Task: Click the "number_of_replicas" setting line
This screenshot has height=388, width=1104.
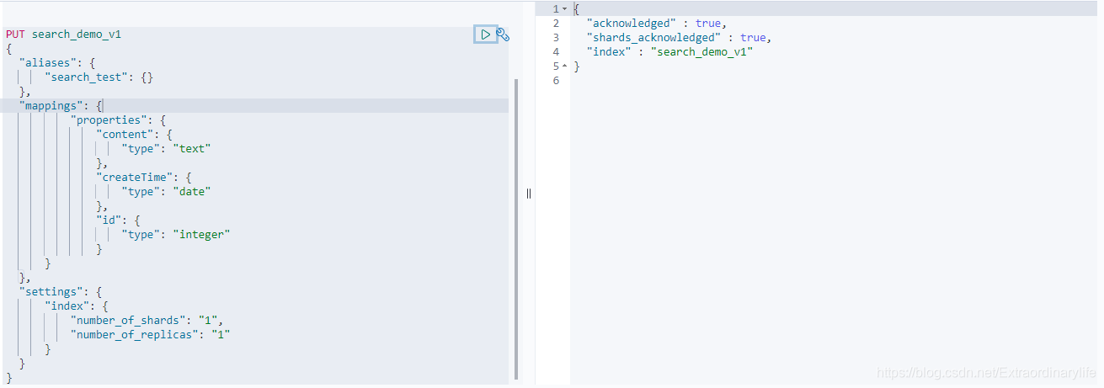Action: [151, 335]
